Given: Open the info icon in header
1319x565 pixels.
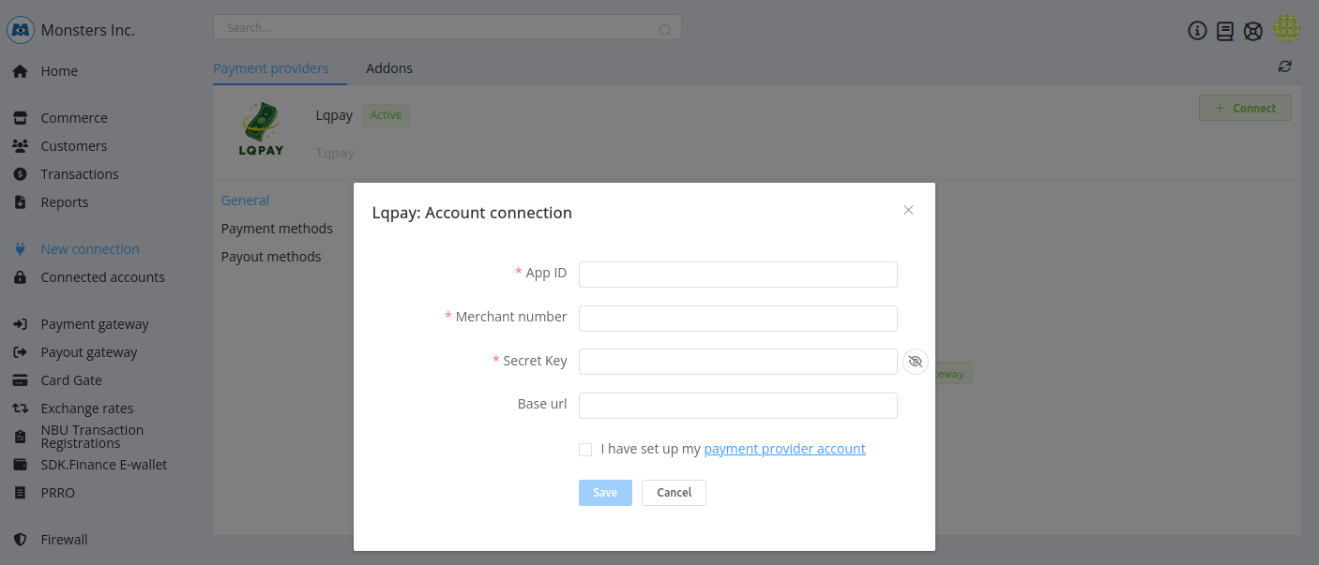Looking at the screenshot, I should click(x=1197, y=31).
